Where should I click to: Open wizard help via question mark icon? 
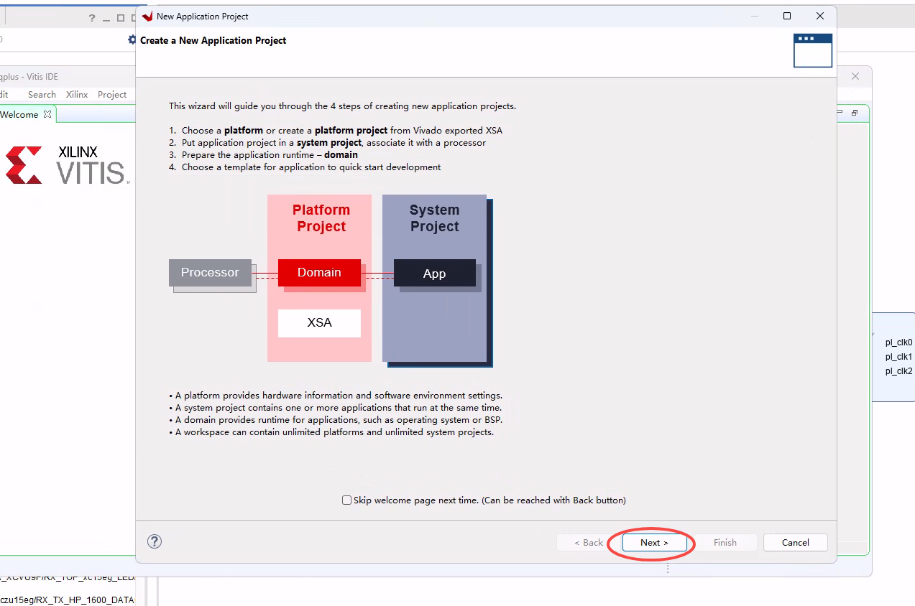[155, 541]
